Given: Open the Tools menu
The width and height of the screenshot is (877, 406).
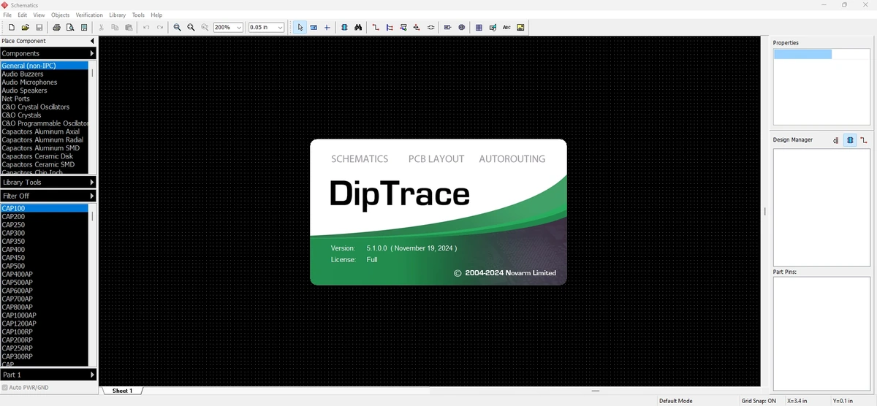Looking at the screenshot, I should 138,15.
